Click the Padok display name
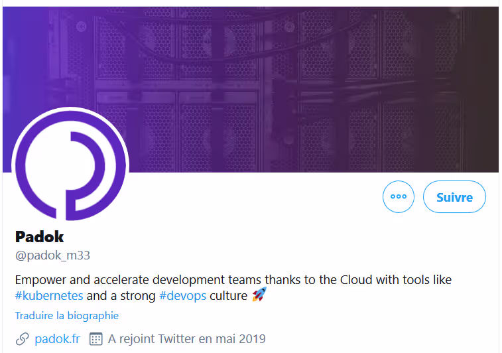The image size is (502, 353). [39, 237]
